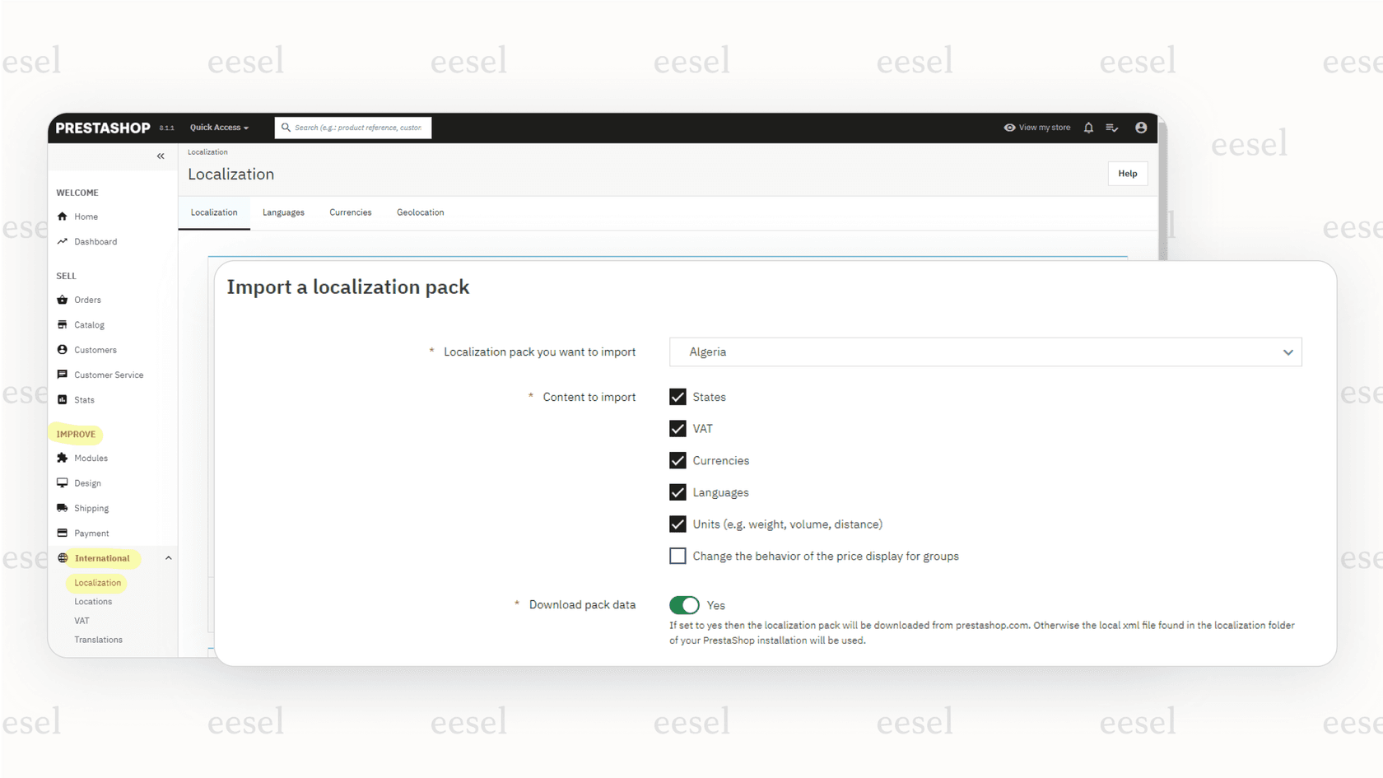Viewport: 1383px width, 778px height.
Task: Open Orders via the shopping bag icon
Action: tap(63, 300)
